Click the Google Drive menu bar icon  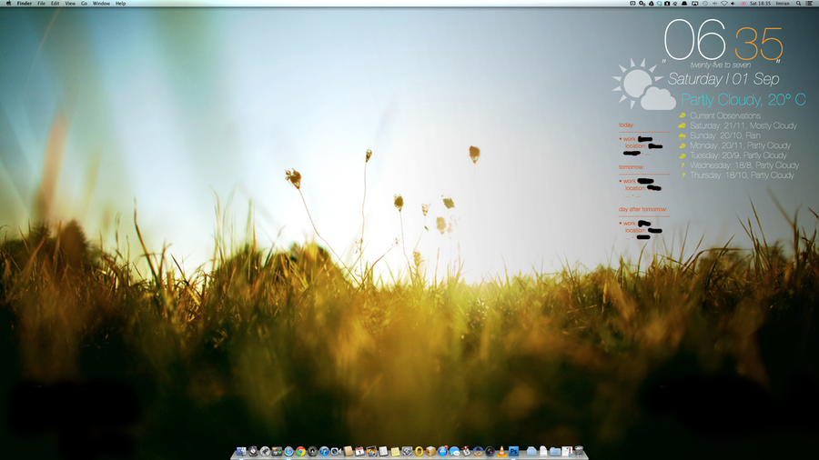(651, 3)
